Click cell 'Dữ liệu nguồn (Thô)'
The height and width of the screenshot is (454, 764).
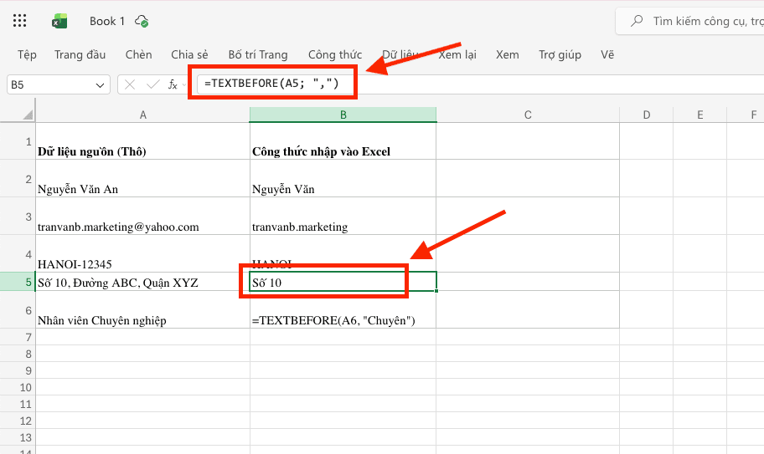click(142, 141)
